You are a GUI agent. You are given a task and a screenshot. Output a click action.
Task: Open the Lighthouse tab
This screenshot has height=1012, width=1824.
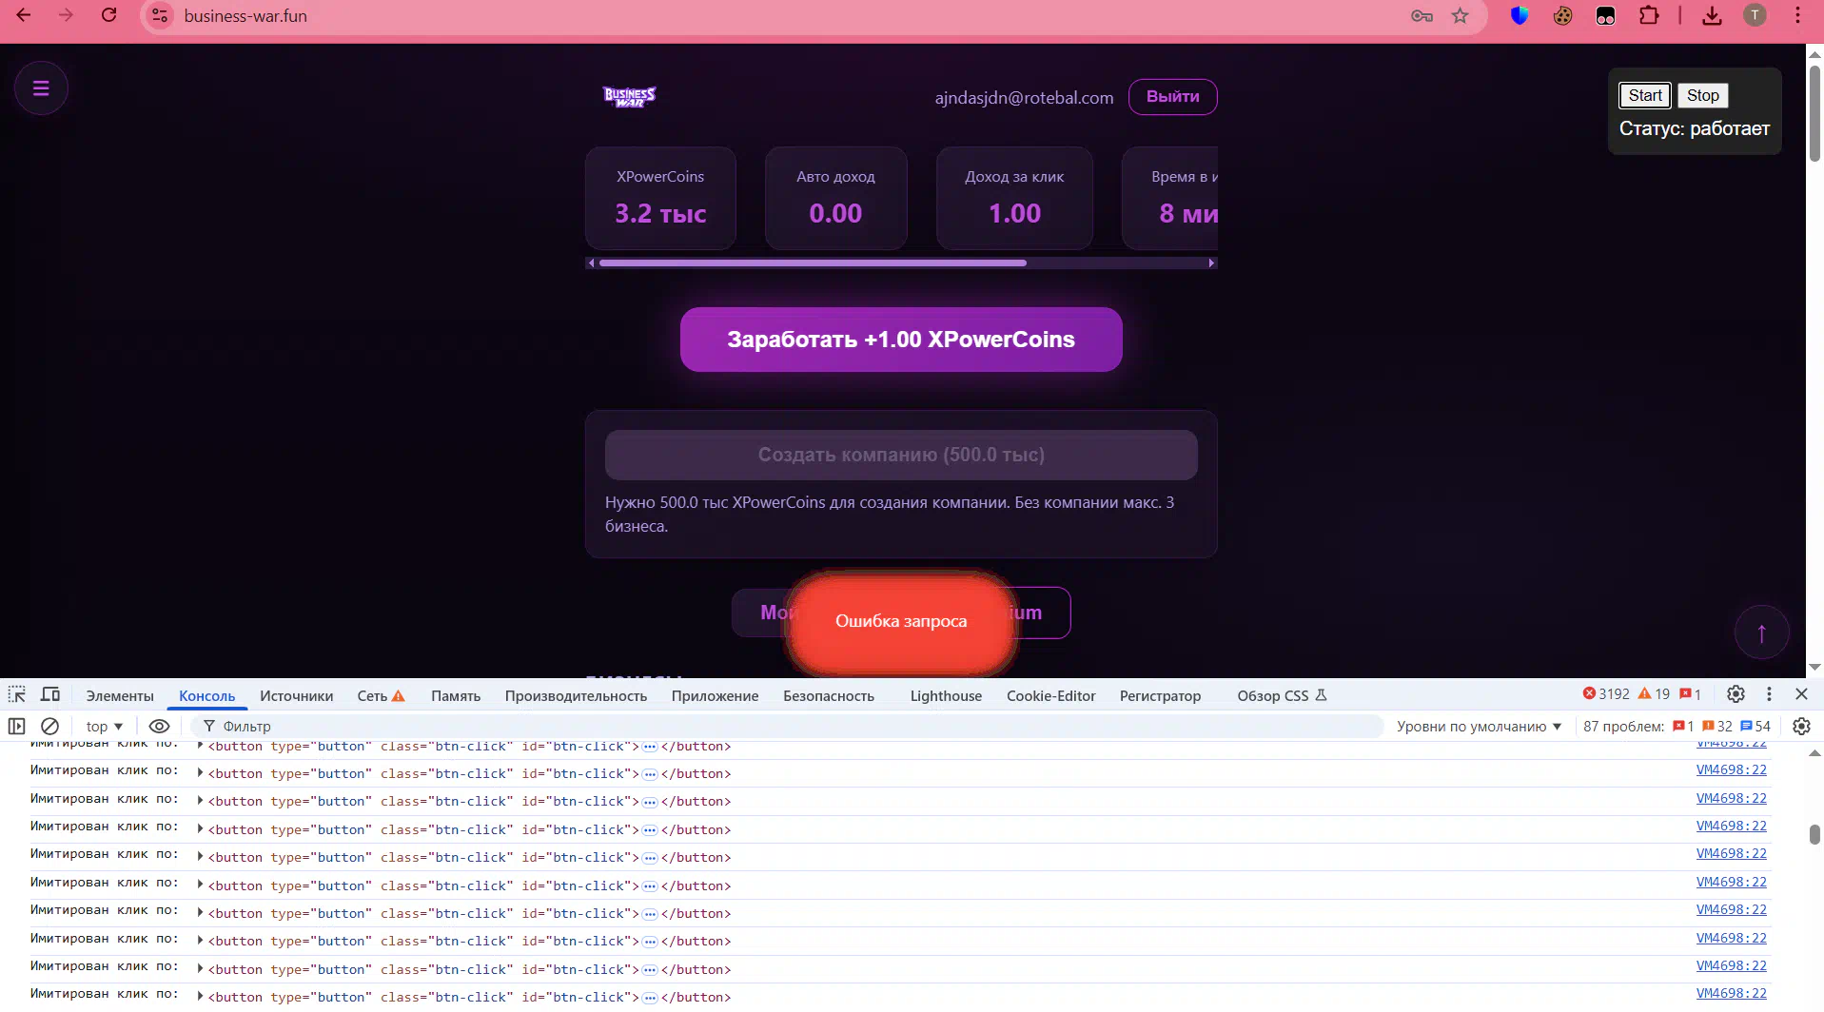tap(945, 695)
